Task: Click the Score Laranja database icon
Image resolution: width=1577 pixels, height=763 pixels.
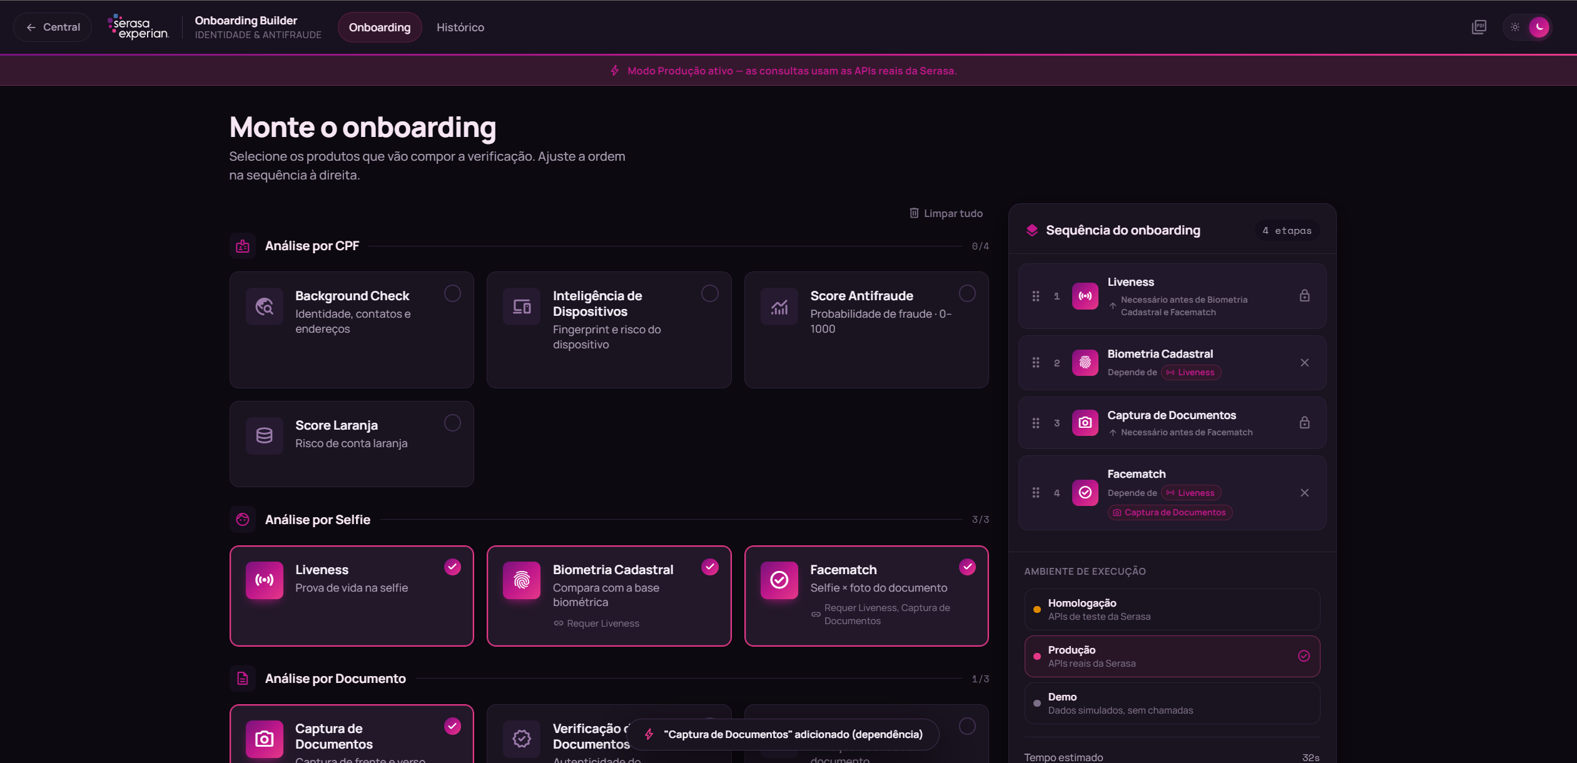Action: pyautogui.click(x=265, y=435)
